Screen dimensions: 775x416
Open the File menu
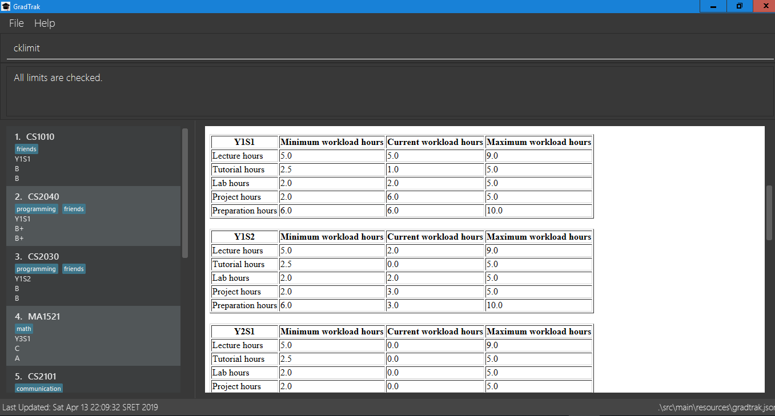[x=17, y=23]
